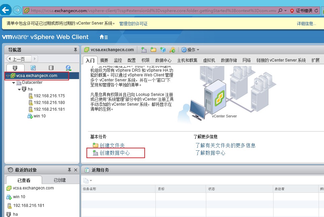
Task: Click the 证书错误 certificate error indicator
Action: tap(301, 10)
